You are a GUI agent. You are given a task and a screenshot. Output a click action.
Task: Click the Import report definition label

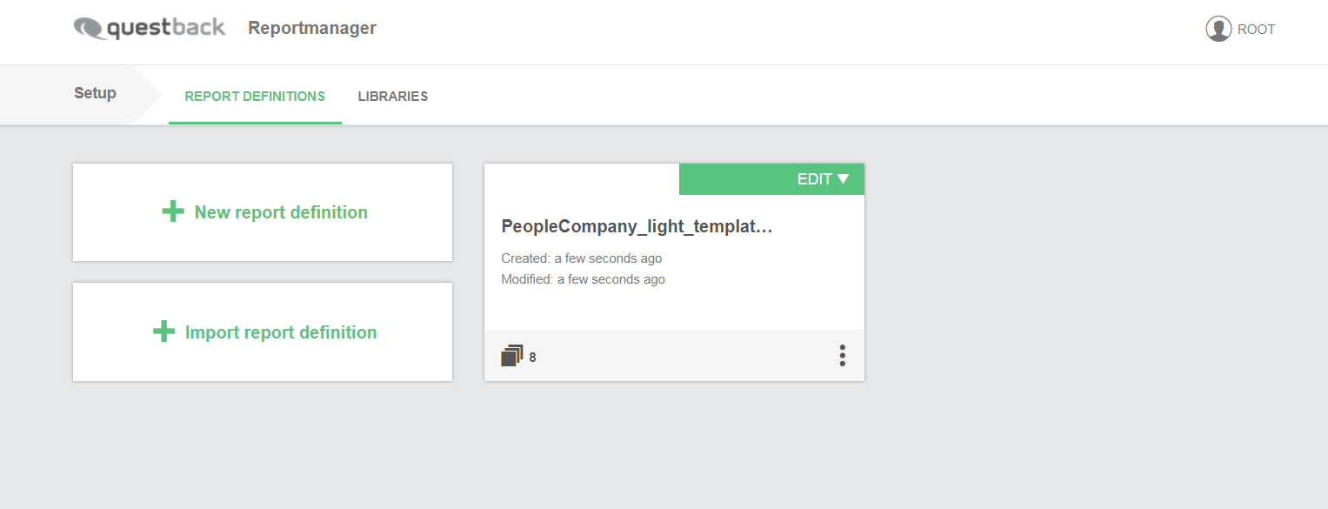281,332
